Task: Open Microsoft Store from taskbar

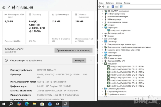Action: (x=42, y=104)
